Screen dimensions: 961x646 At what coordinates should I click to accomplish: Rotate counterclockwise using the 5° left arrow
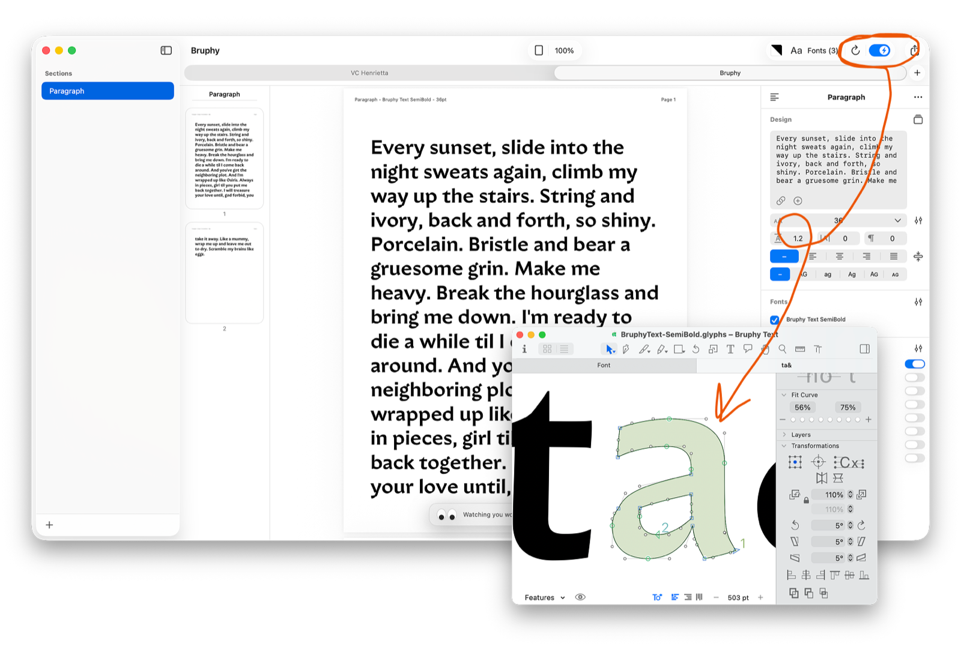pyautogui.click(x=795, y=525)
